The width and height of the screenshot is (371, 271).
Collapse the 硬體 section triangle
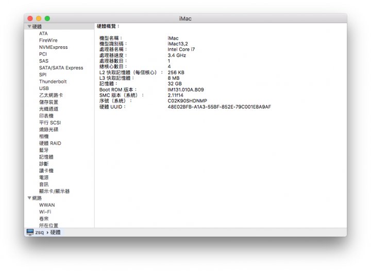[x=29, y=26]
